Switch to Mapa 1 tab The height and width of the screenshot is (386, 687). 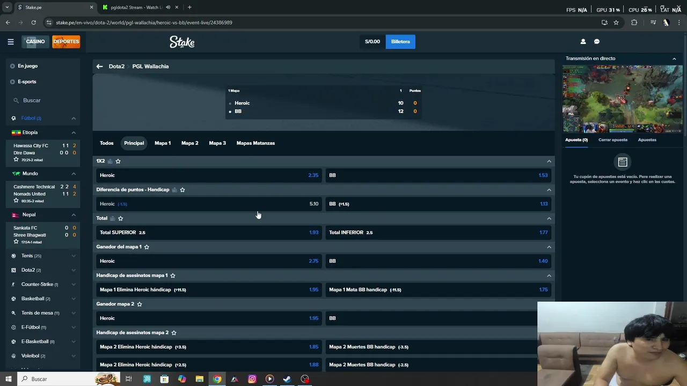tap(163, 143)
